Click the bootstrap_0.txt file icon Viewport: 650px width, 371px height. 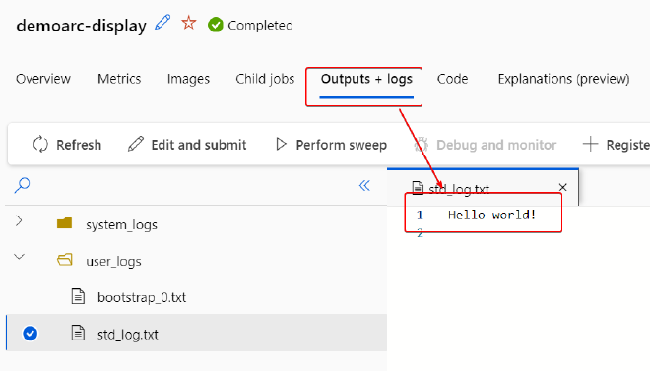[78, 296]
